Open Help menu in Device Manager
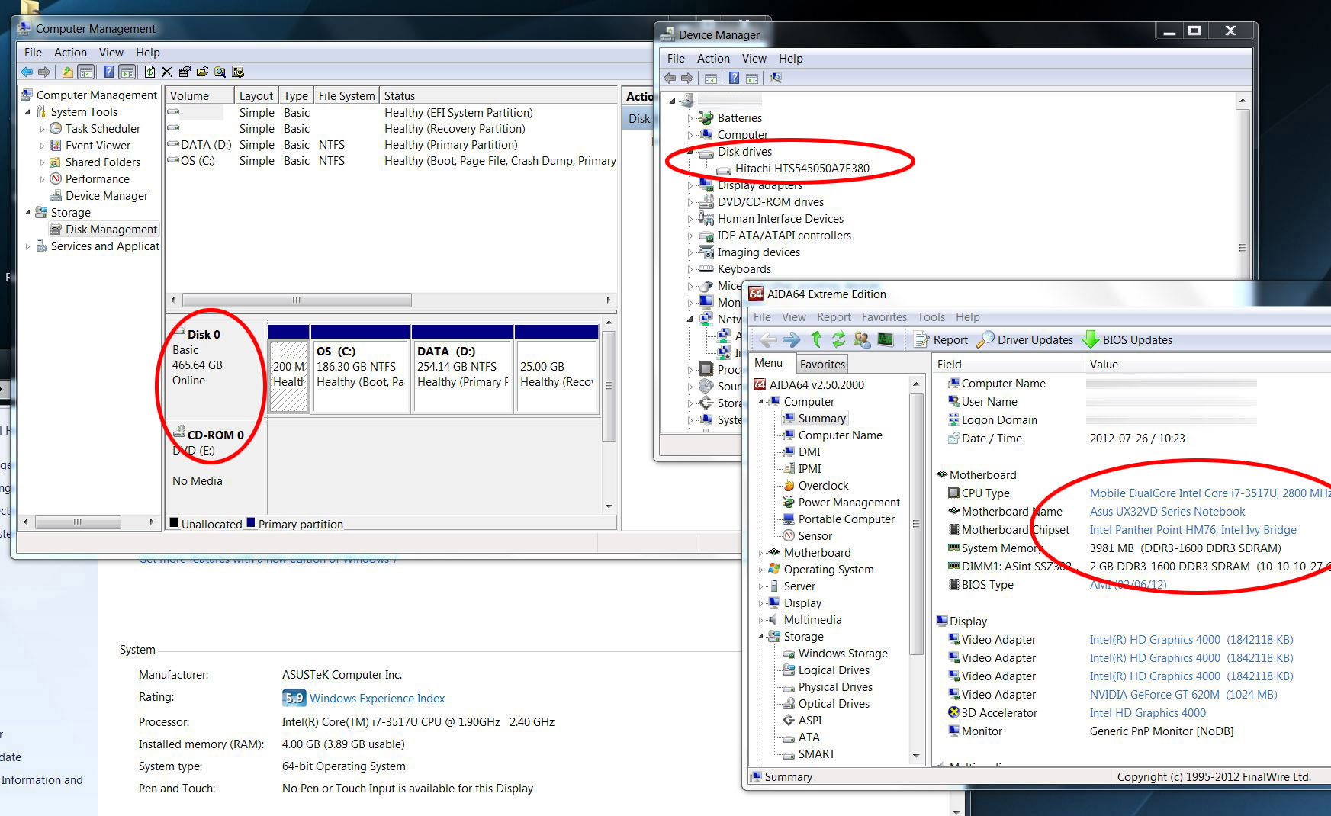Viewport: 1331px width, 816px height. 790,59
